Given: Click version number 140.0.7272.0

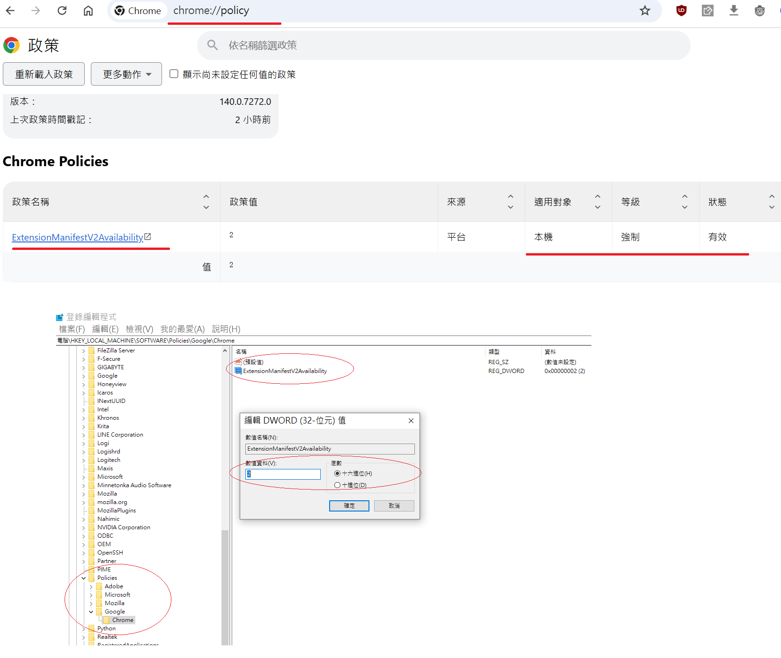Looking at the screenshot, I should coord(245,102).
